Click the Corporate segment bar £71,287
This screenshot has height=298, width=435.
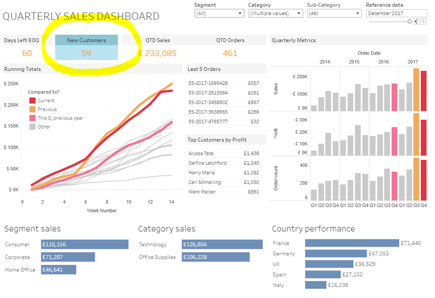tap(68, 257)
